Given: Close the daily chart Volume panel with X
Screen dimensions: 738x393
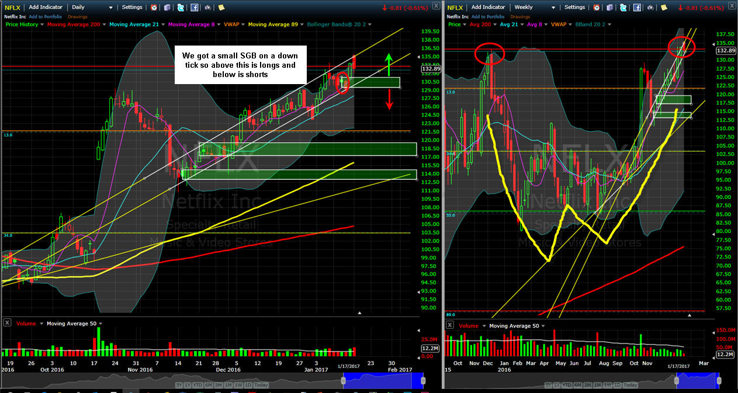Looking at the screenshot, I should [7, 323].
